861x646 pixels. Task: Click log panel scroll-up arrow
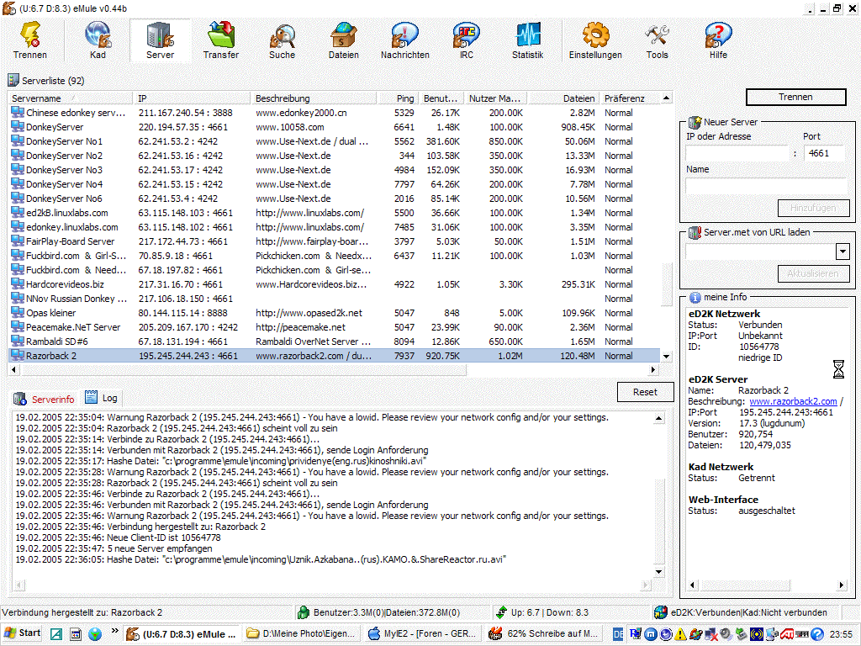tap(659, 419)
